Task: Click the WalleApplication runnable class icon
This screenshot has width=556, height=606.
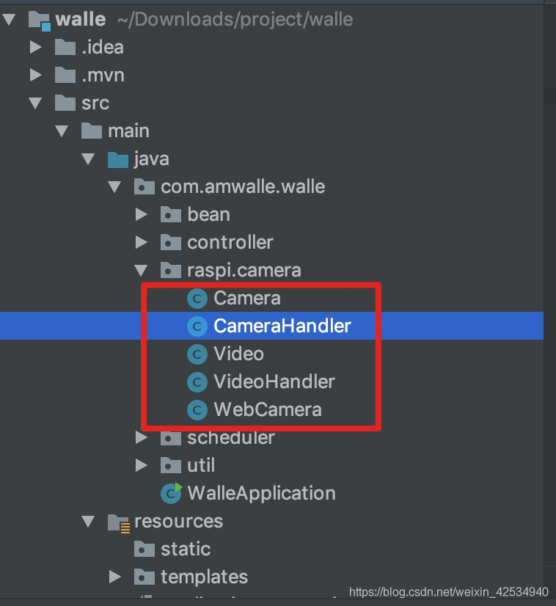Action: (x=171, y=493)
